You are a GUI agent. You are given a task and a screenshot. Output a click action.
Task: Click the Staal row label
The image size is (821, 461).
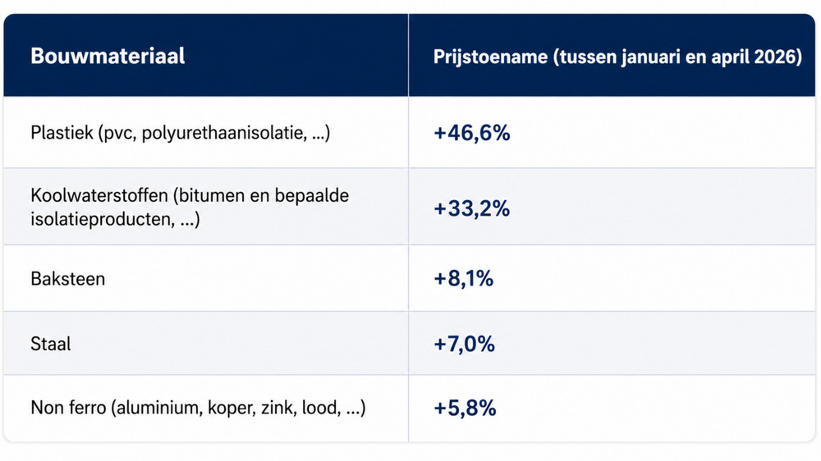pyautogui.click(x=50, y=344)
